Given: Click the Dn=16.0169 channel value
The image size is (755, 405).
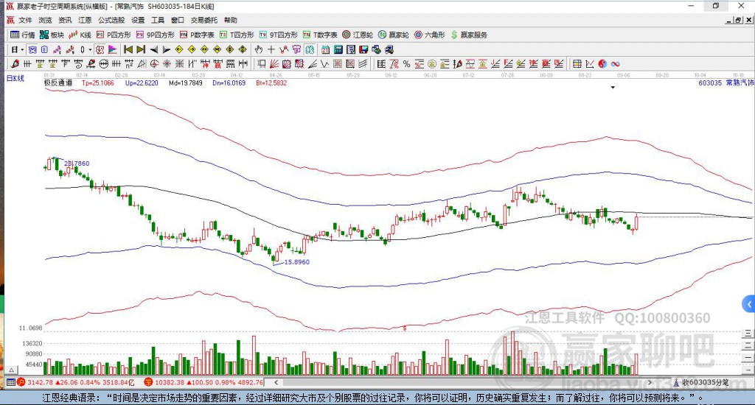Looking at the screenshot, I should coord(229,82).
